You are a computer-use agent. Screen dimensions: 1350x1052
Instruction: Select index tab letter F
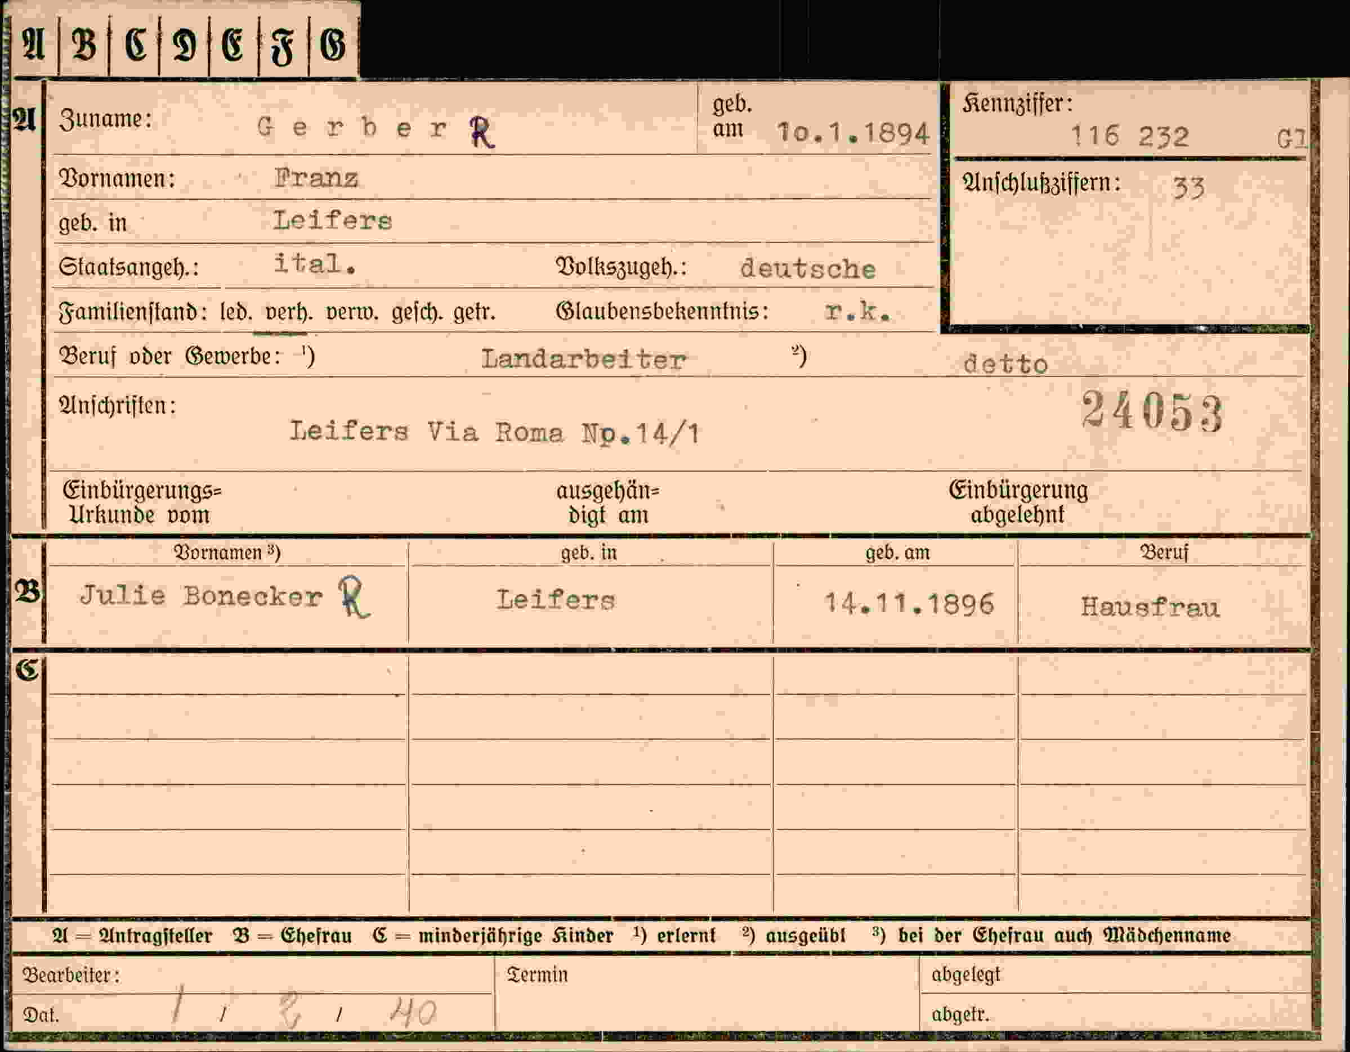click(283, 46)
